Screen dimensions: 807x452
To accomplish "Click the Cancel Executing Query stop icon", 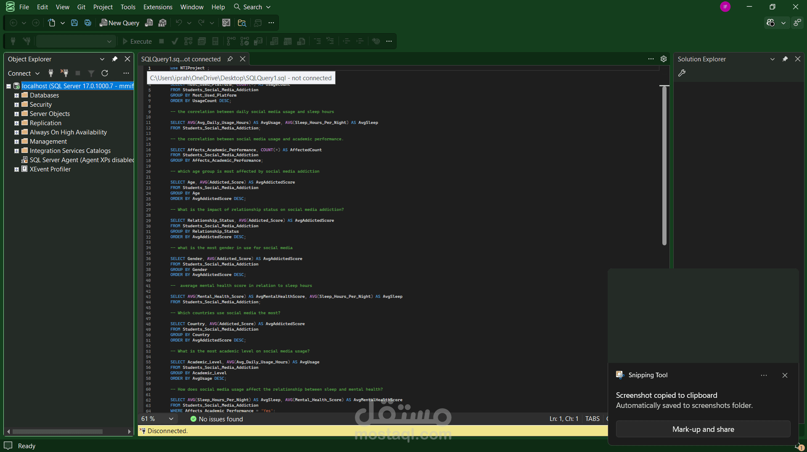I will click(161, 41).
